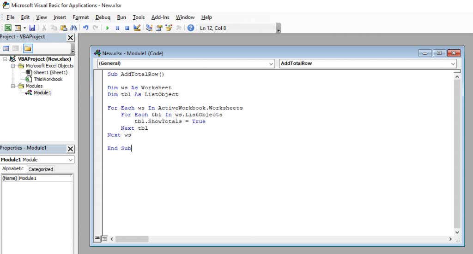Click the Find binoculars icon

coord(73,28)
